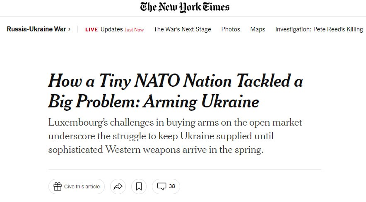Open Investigation: Pete Reed's Killing
This screenshot has height=202, width=366.
(x=319, y=29)
